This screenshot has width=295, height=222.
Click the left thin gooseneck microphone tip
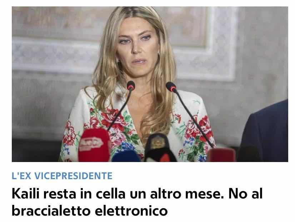(x=131, y=86)
